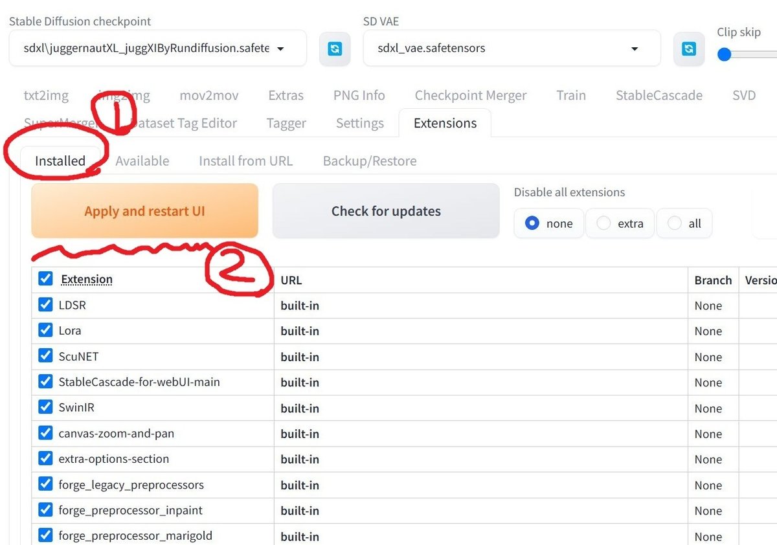This screenshot has width=777, height=545.
Task: Select the all extensions disable option
Action: coord(674,223)
